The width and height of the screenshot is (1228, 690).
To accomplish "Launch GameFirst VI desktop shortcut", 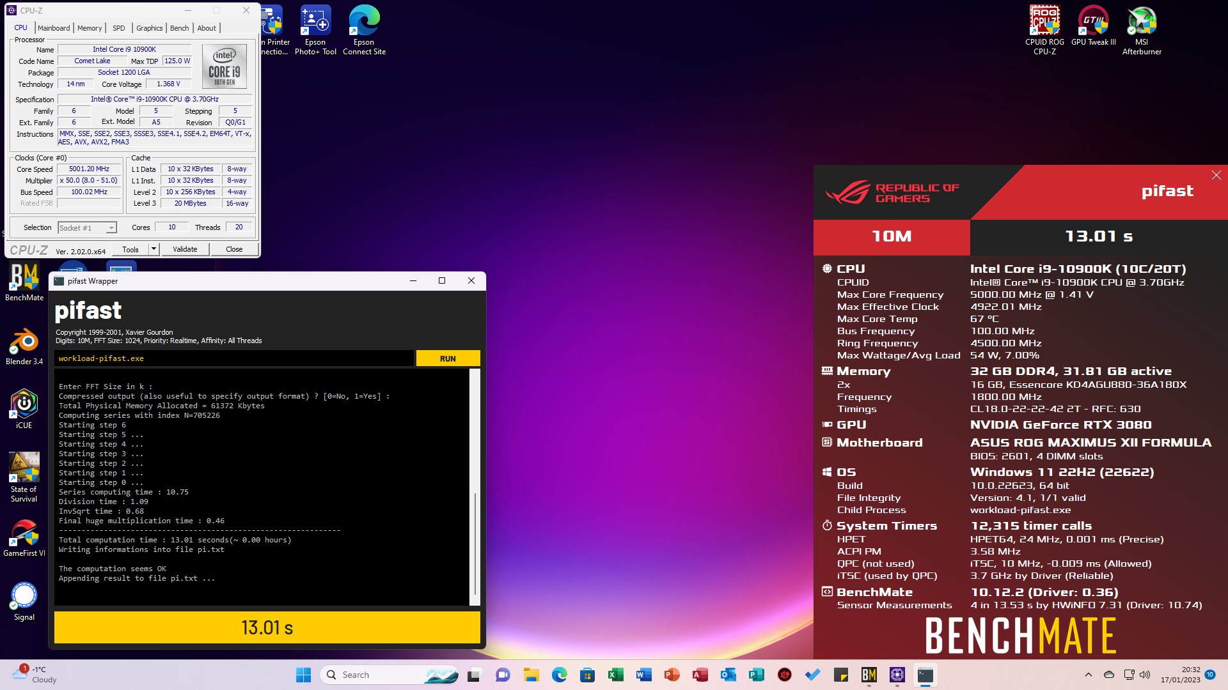I will (x=24, y=538).
